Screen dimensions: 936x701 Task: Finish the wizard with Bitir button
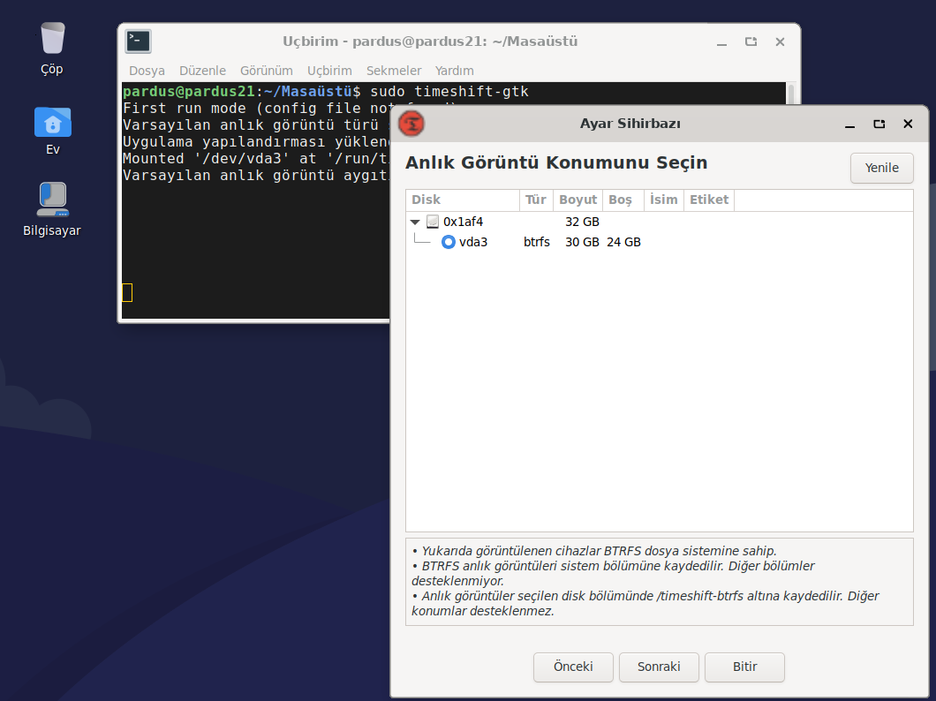point(744,667)
